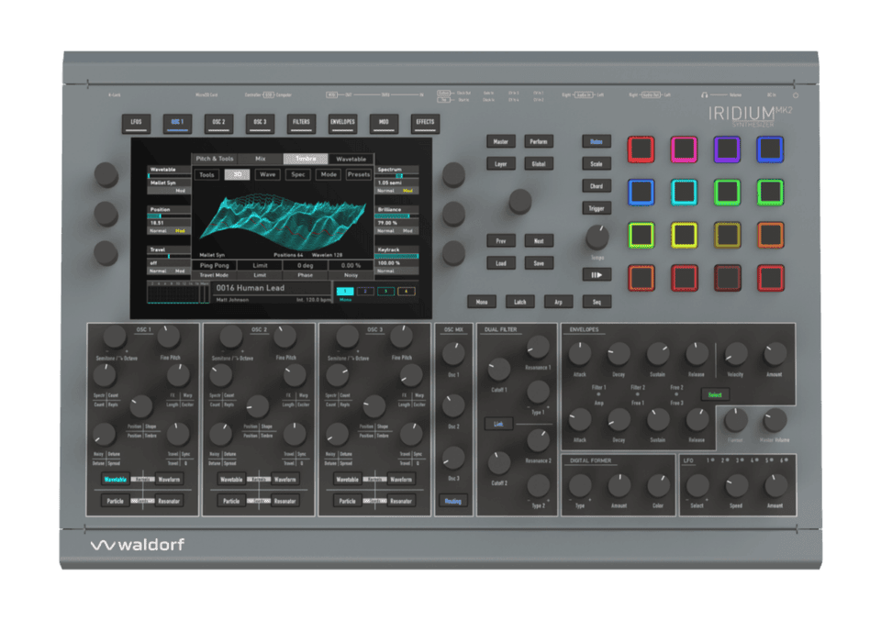
Task: Switch the display to Wave view
Action: coord(267,174)
